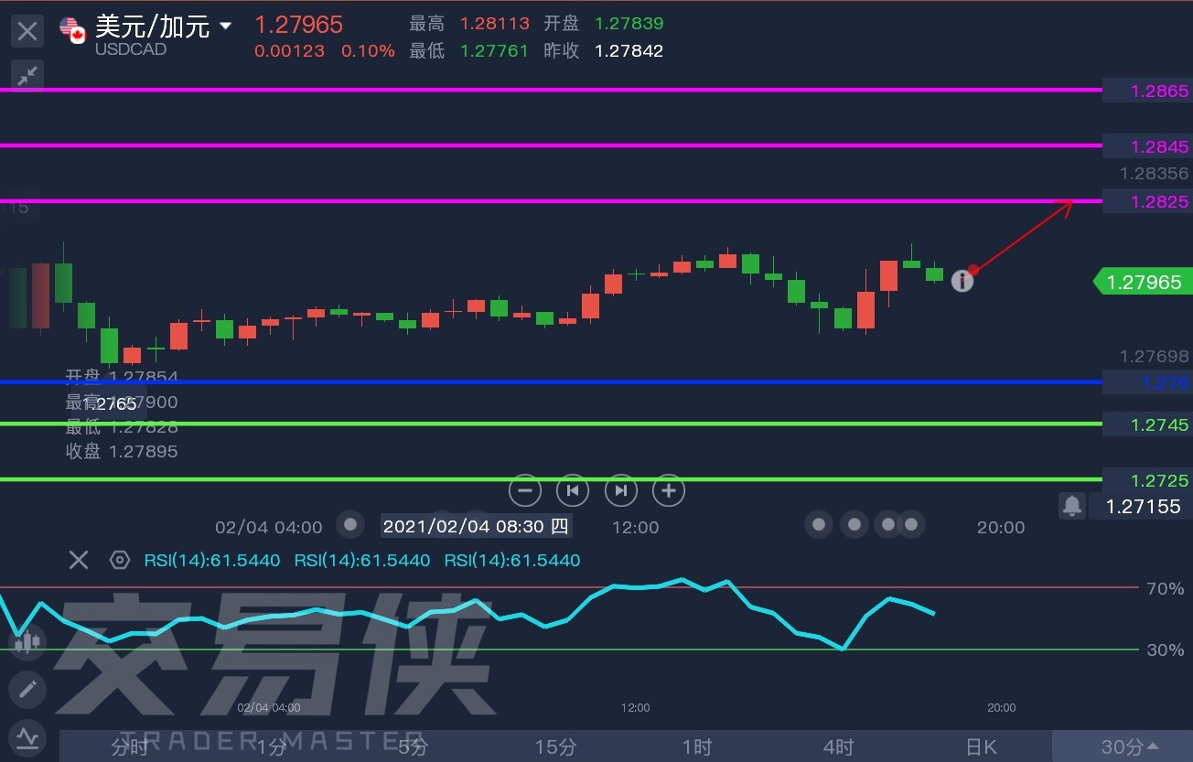Click the 美元/加元 pair title
This screenshot has width=1193, height=762.
coord(152,26)
